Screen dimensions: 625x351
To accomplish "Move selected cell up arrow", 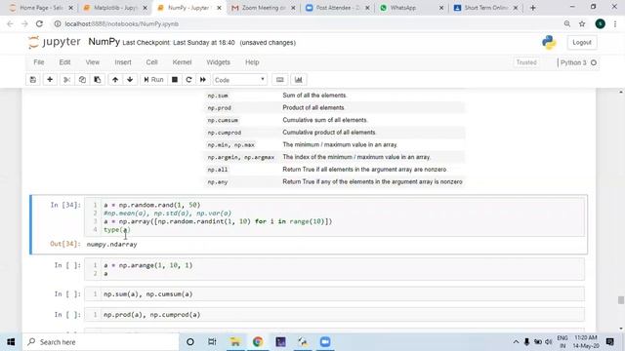I will (x=115, y=80).
